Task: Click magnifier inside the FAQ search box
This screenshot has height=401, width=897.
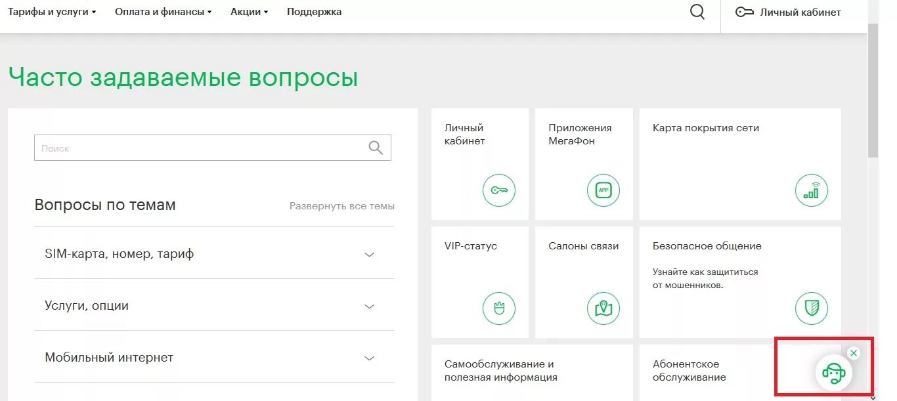Action: point(375,147)
